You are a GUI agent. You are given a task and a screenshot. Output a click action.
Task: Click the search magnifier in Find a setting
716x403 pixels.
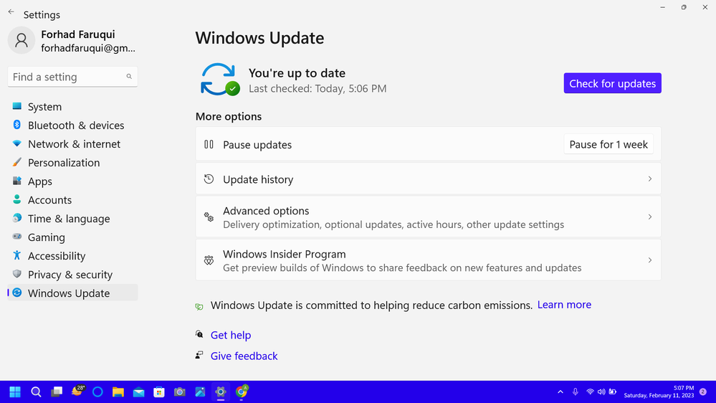(129, 77)
